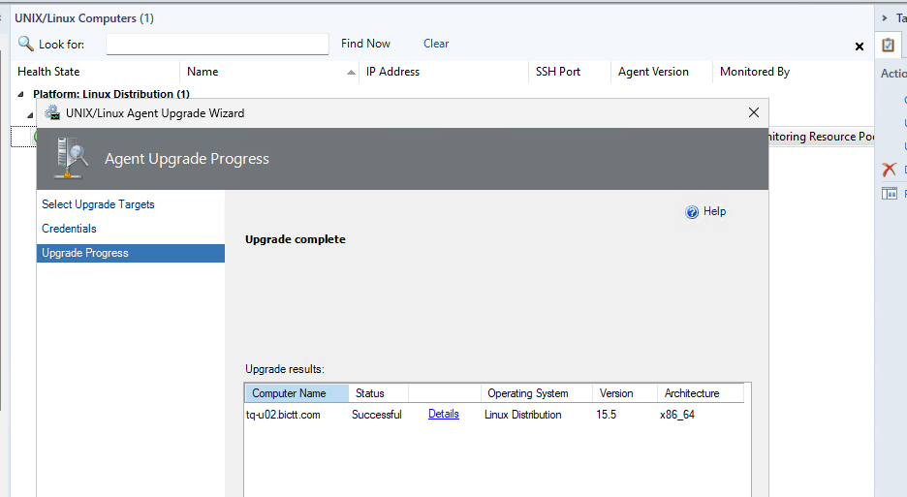
Task: Sort results by Computer Name column
Action: 289,393
